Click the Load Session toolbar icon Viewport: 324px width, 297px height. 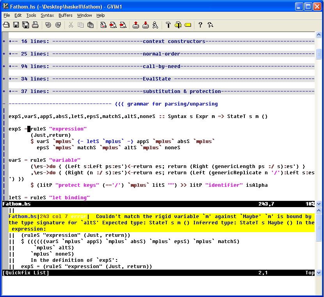(x=135, y=25)
